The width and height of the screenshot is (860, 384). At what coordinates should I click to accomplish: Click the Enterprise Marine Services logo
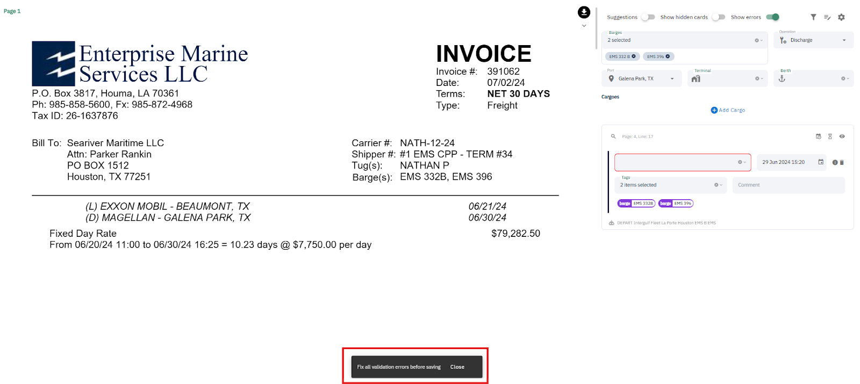[140, 63]
